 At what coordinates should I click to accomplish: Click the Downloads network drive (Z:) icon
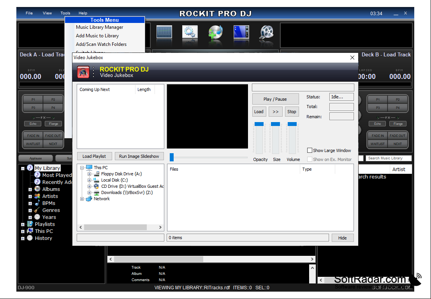pyautogui.click(x=97, y=192)
